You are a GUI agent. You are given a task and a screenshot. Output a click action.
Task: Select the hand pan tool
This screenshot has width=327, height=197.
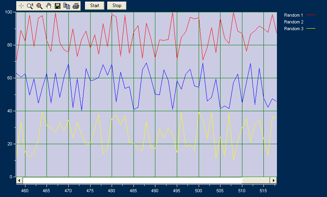click(48, 6)
